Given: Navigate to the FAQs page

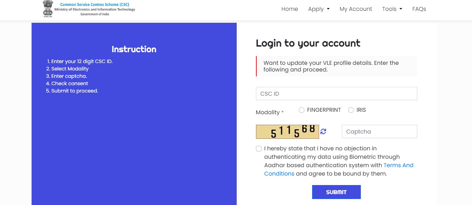Looking at the screenshot, I should pos(419,9).
